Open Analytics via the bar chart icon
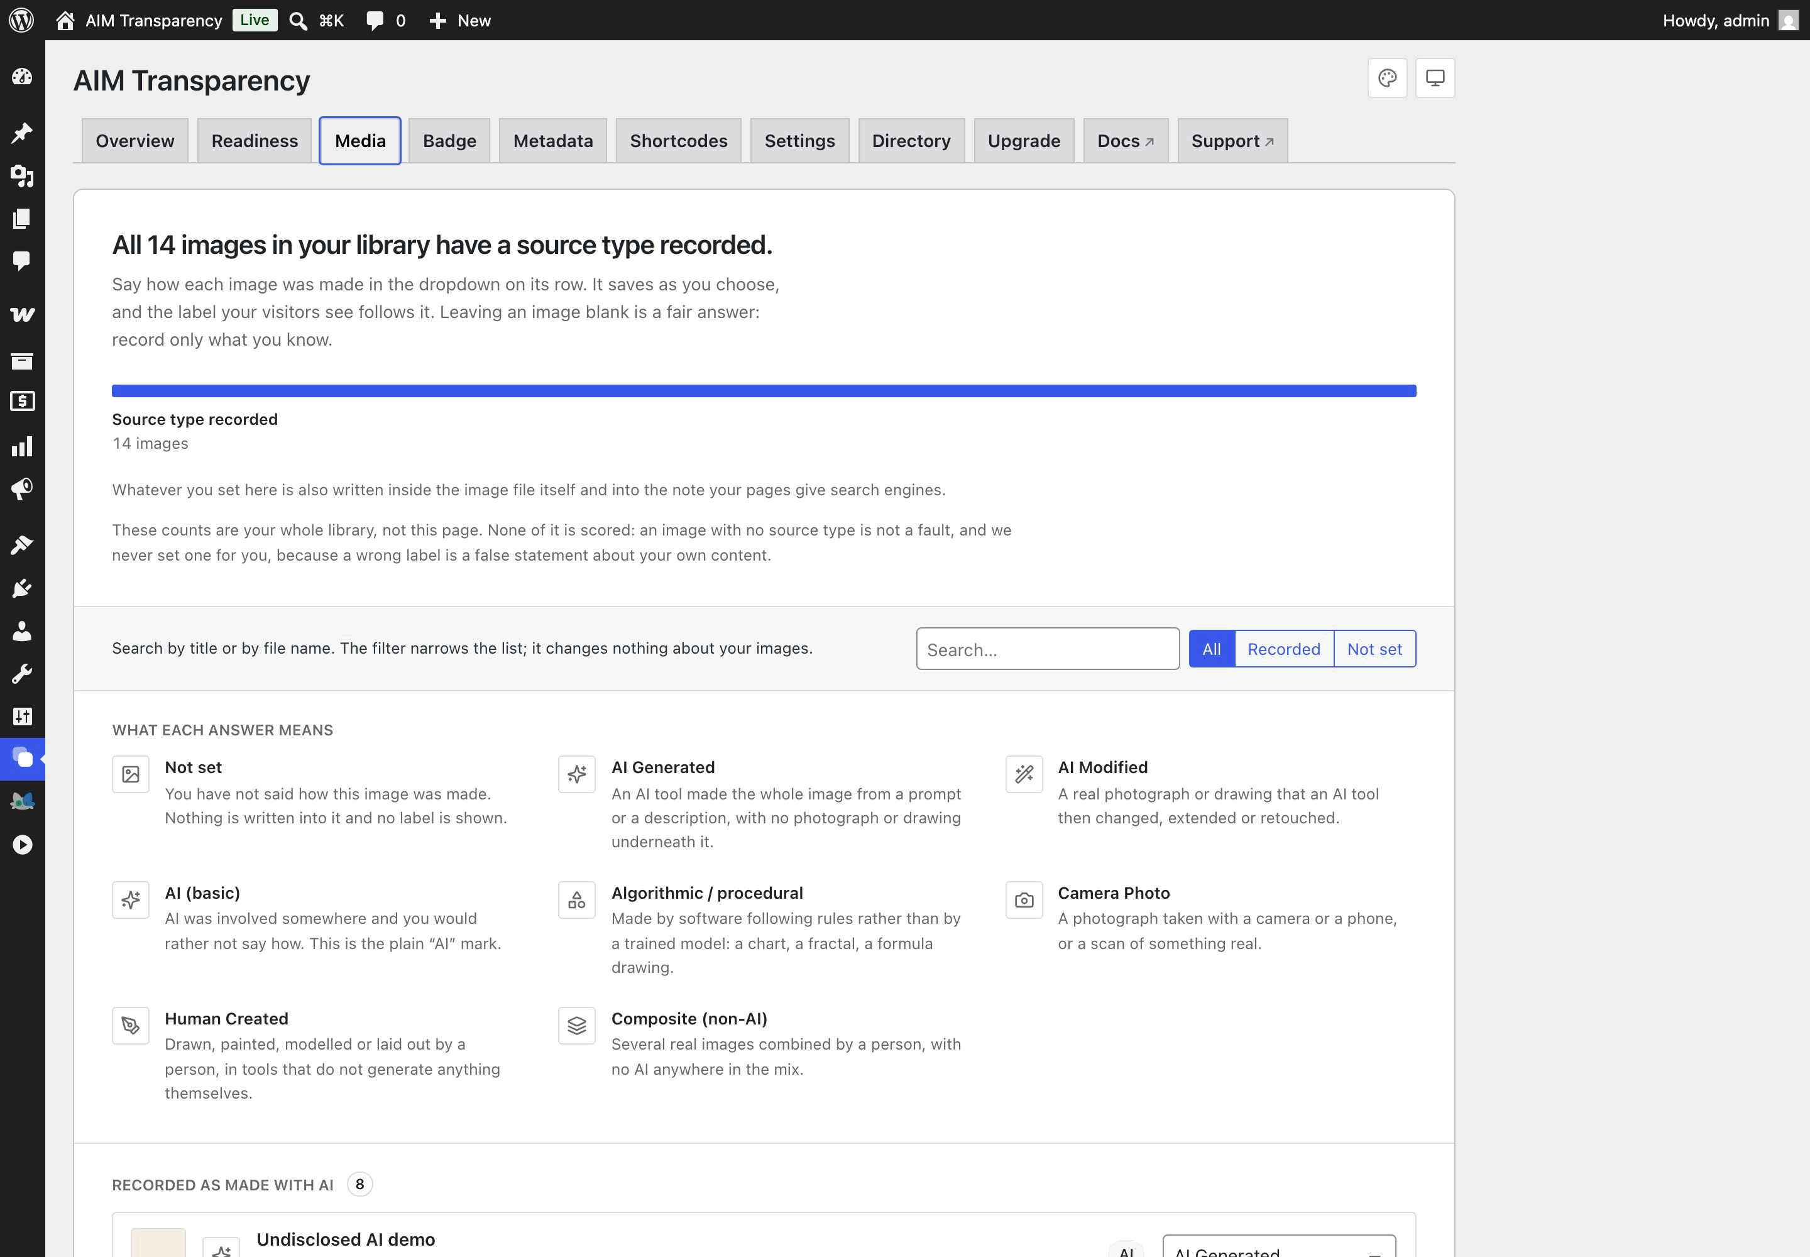Image resolution: width=1810 pixels, height=1257 pixels. pyautogui.click(x=22, y=447)
